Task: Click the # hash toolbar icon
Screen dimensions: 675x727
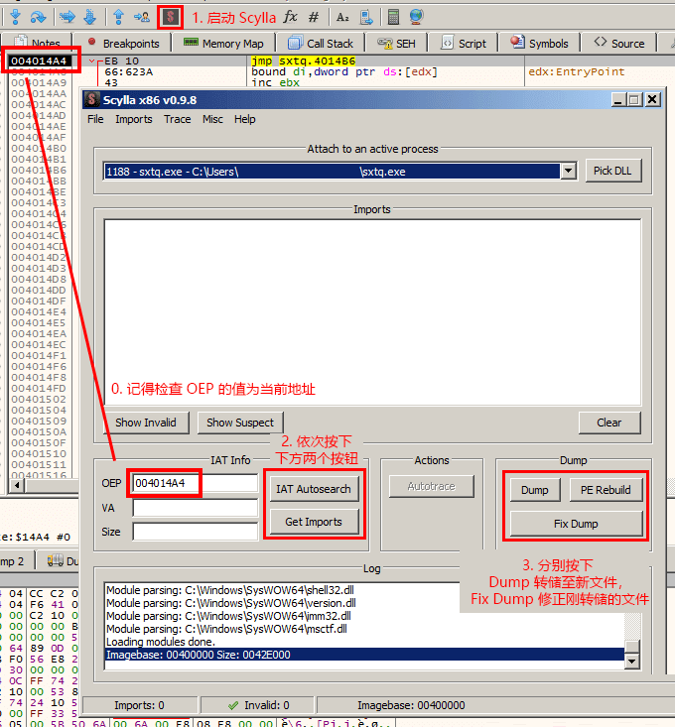Action: [x=314, y=17]
